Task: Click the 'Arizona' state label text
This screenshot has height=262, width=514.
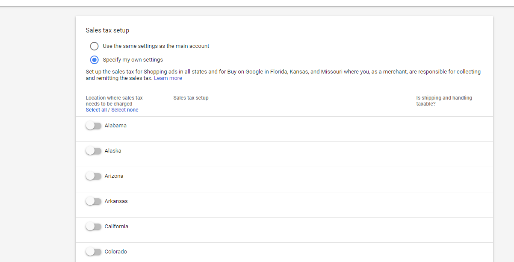Action: coord(114,176)
